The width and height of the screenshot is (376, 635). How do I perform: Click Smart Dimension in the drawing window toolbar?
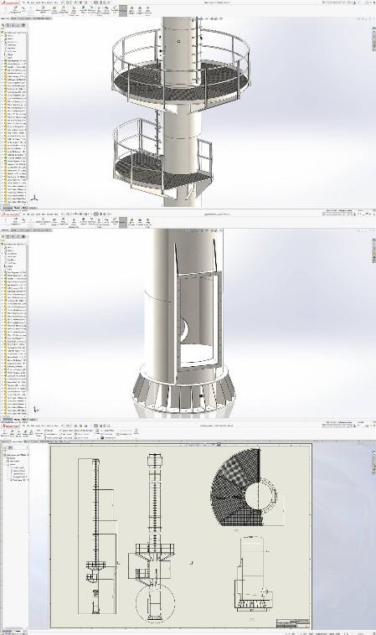[x=4, y=434]
